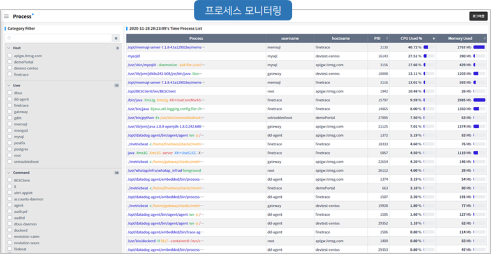Check the root user checkbox

[x=10, y=155]
